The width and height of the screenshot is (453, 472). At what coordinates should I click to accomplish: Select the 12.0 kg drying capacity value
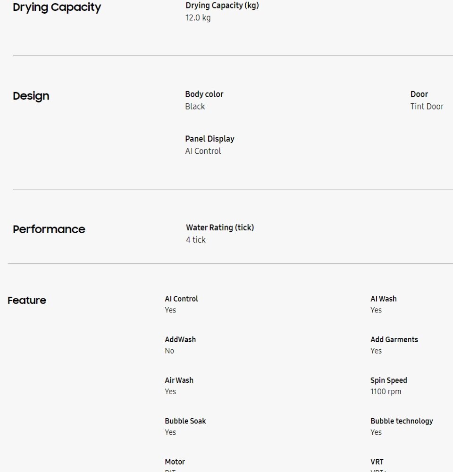[198, 18]
